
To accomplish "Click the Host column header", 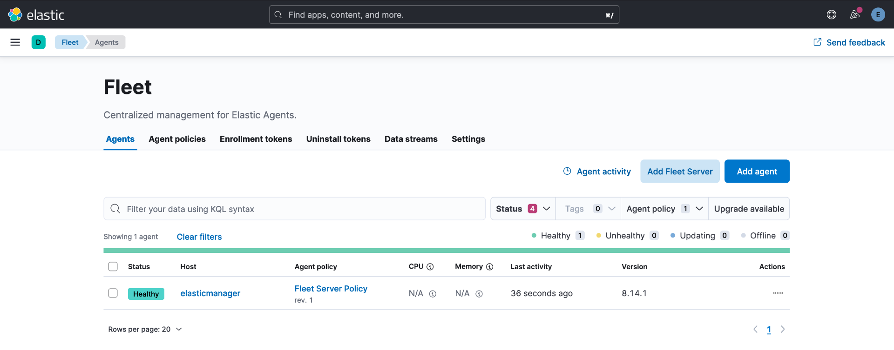I will tap(188, 267).
